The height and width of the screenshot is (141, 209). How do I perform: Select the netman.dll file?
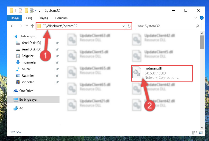[x=162, y=73]
